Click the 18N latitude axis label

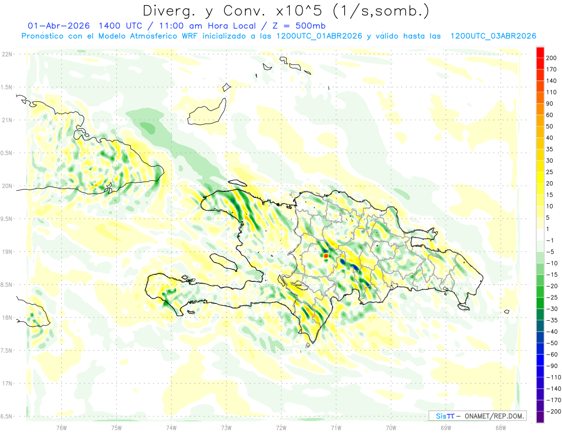[x=7, y=318]
